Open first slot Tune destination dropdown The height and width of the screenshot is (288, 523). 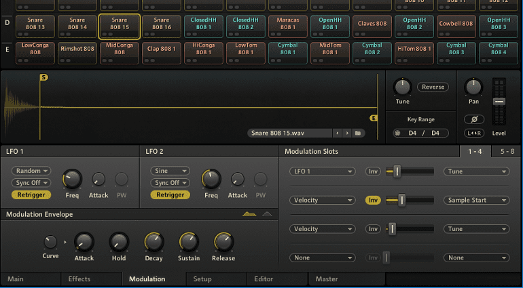476,171
